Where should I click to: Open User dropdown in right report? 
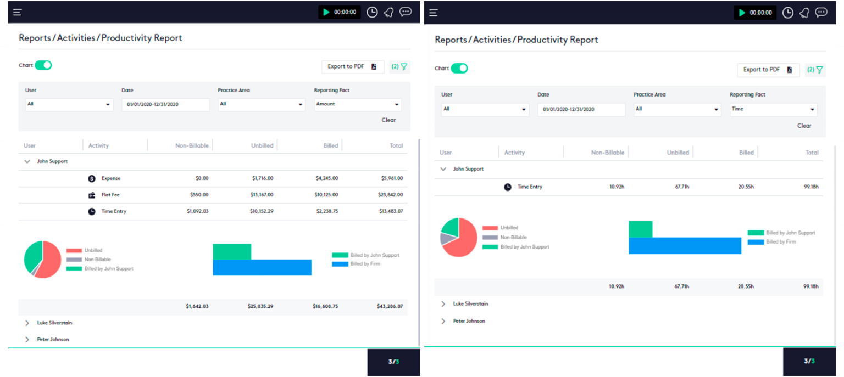(x=485, y=109)
